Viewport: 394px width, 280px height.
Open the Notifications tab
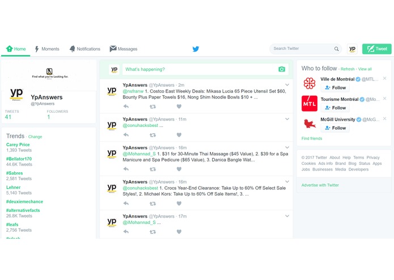point(85,49)
